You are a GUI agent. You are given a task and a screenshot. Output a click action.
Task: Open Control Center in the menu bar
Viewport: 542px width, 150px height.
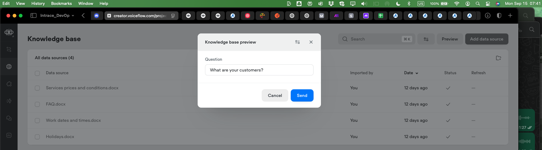pos(488,4)
